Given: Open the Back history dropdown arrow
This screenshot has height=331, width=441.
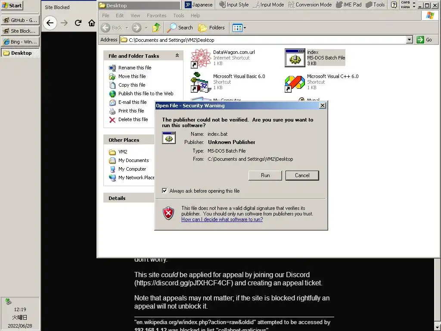Looking at the screenshot, I should tap(127, 28).
